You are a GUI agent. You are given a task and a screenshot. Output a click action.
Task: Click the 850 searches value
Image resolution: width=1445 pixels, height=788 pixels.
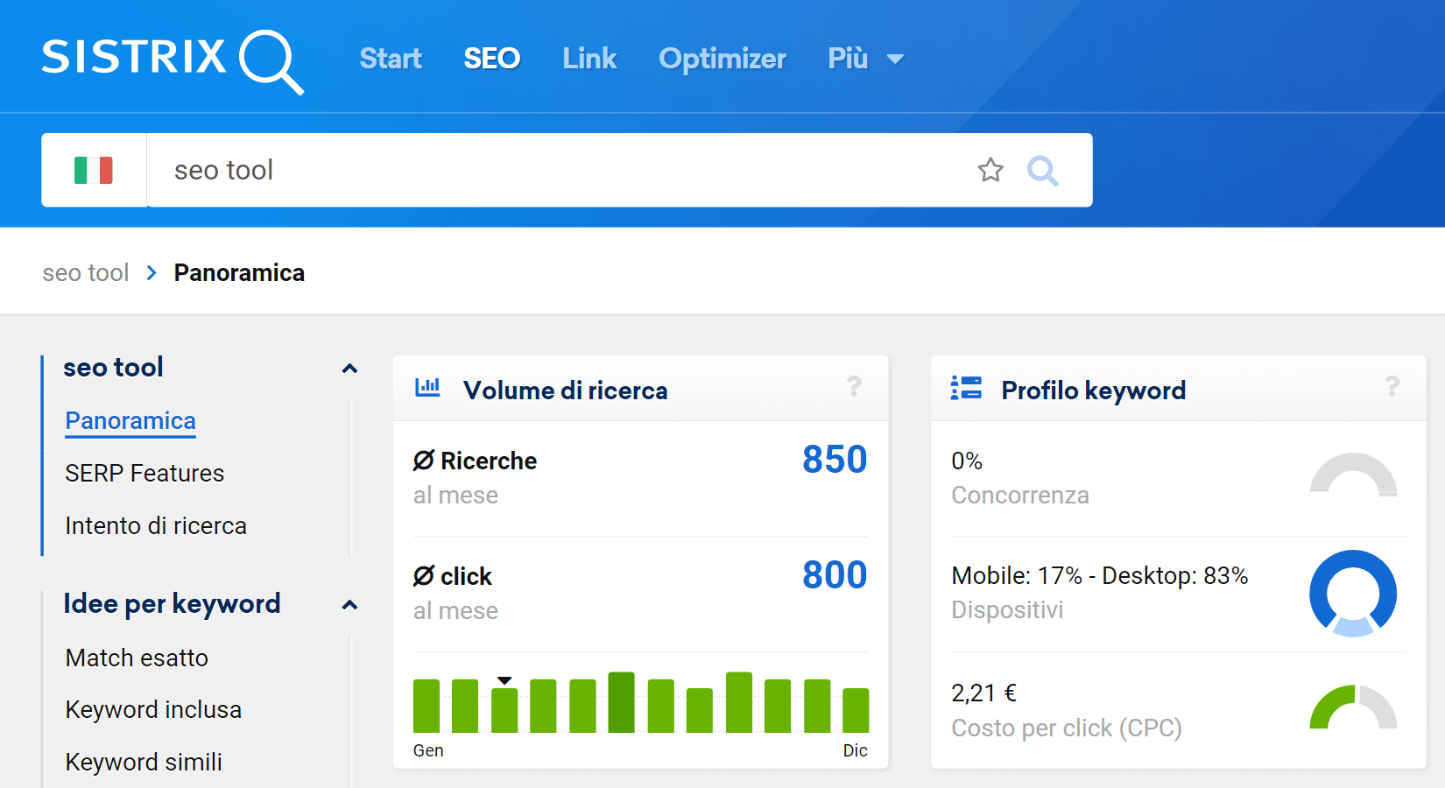(835, 460)
